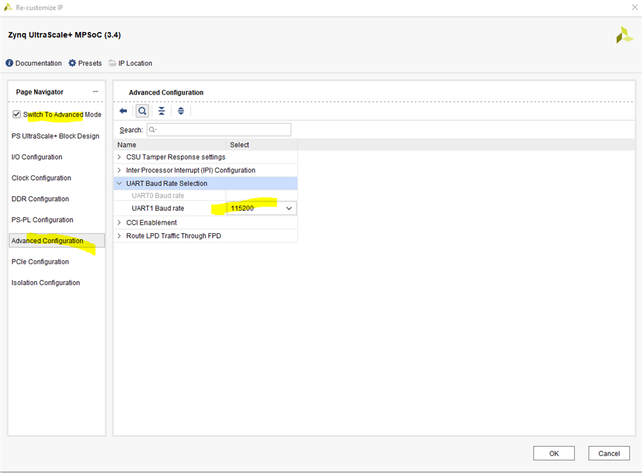Click the back arrow toolbar icon
Viewport: 642px width, 473px height.
coord(123,111)
